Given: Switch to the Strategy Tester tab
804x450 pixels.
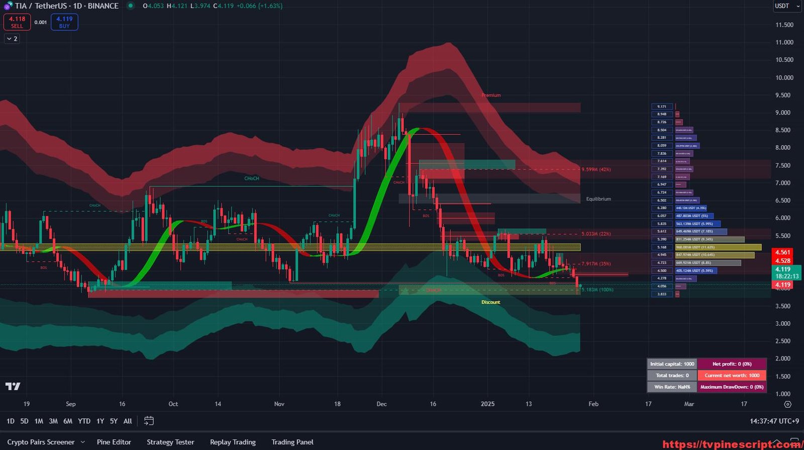Looking at the screenshot, I should coord(170,442).
